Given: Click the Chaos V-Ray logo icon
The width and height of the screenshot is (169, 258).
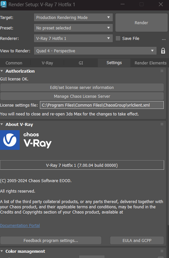Looking at the screenshot, I should click(x=10, y=140).
